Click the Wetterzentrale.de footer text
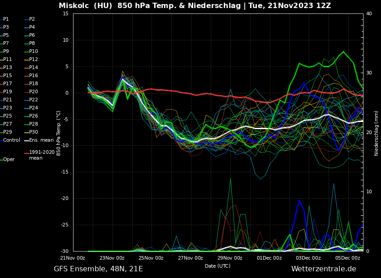Viewport: 381px width, 278px height. [x=324, y=269]
